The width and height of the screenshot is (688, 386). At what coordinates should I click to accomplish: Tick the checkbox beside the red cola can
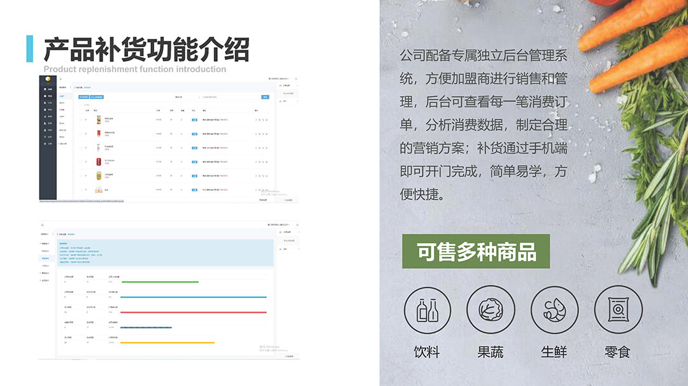point(81,161)
